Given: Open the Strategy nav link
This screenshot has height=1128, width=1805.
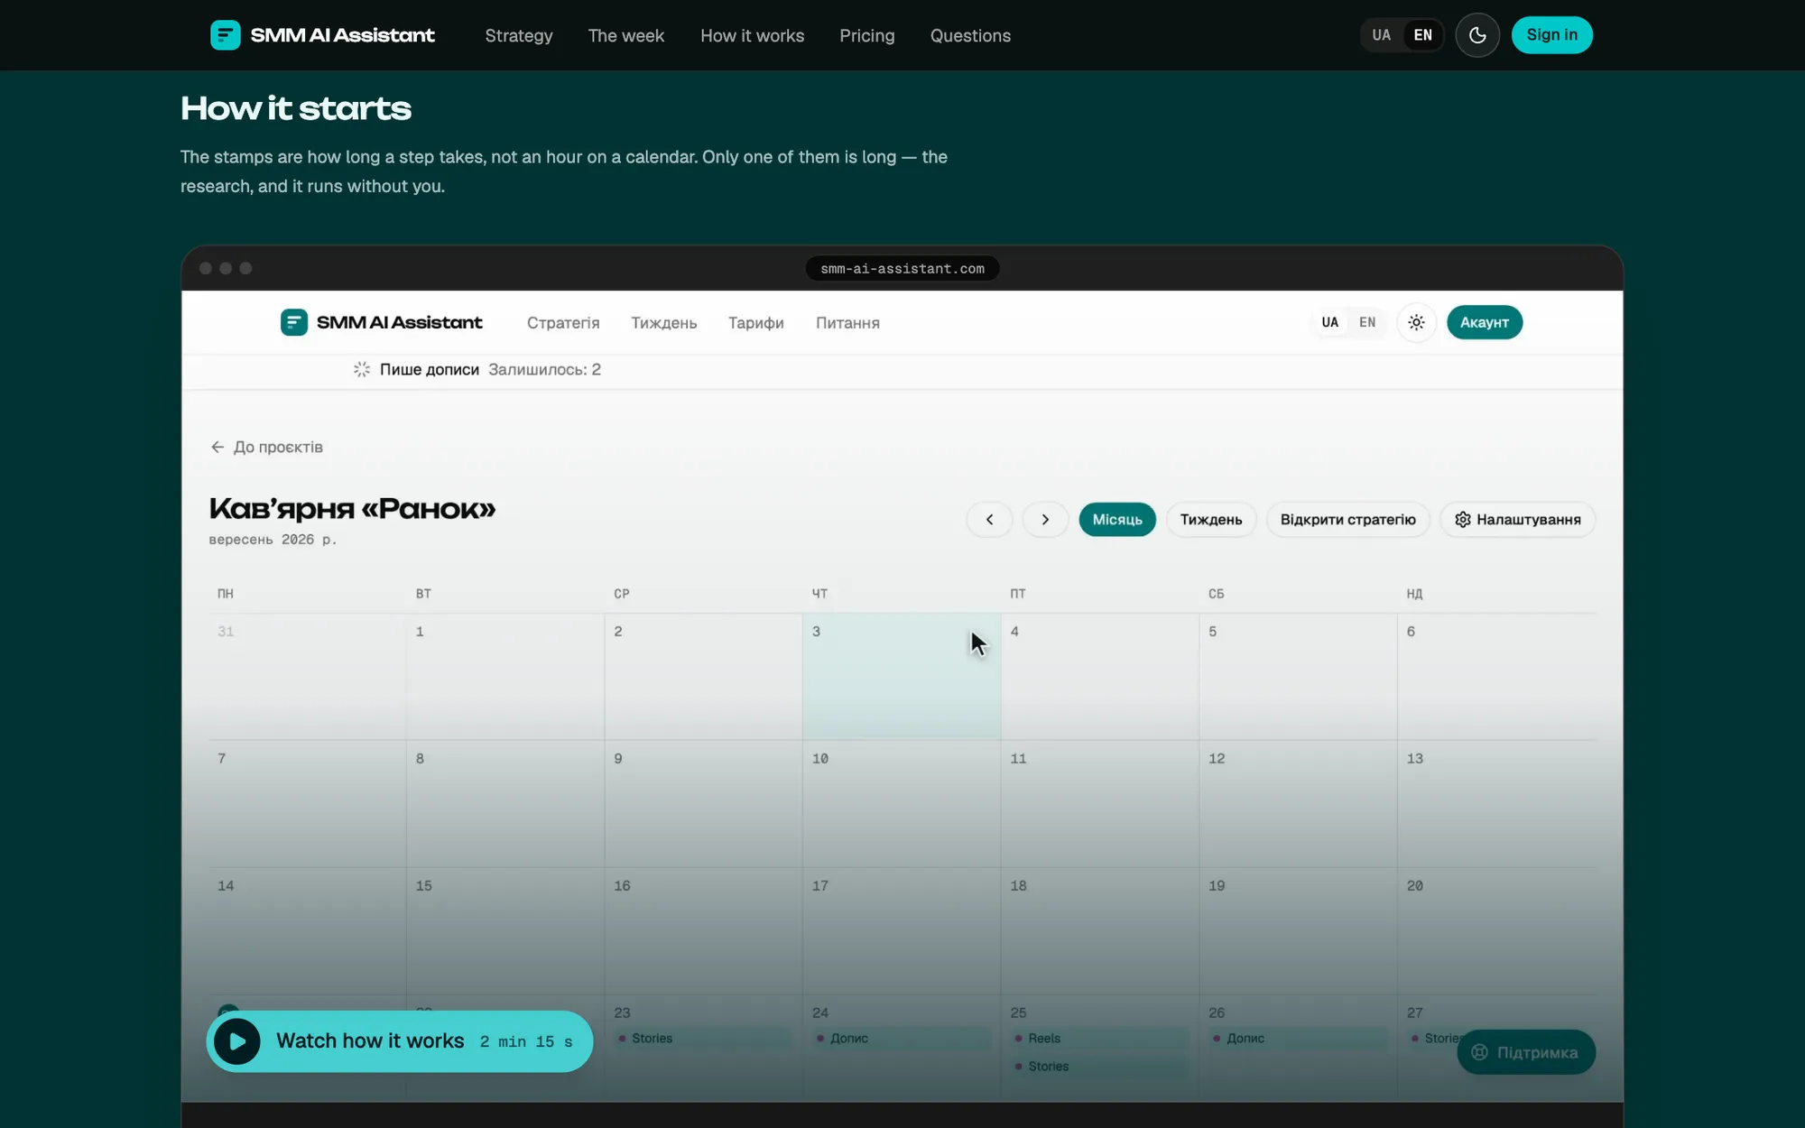Looking at the screenshot, I should coord(519,35).
